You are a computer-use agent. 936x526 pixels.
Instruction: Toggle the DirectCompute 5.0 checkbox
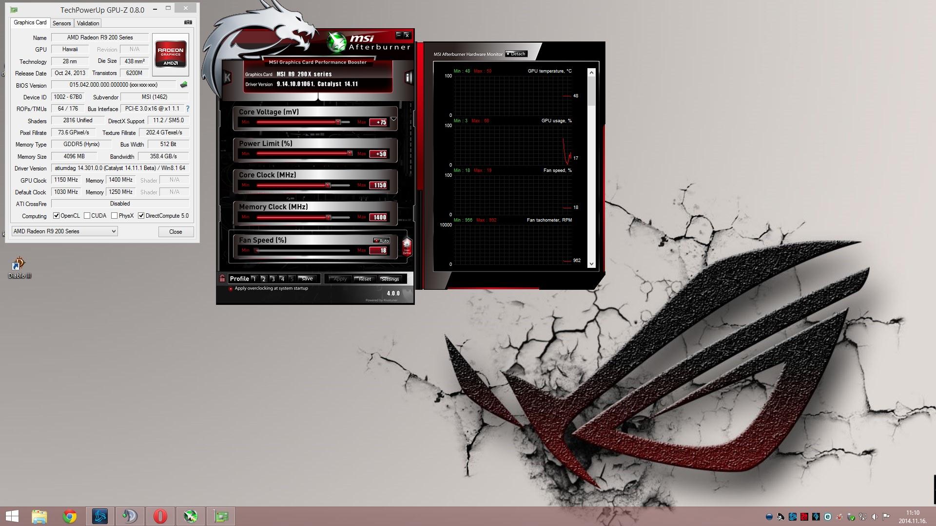click(141, 216)
